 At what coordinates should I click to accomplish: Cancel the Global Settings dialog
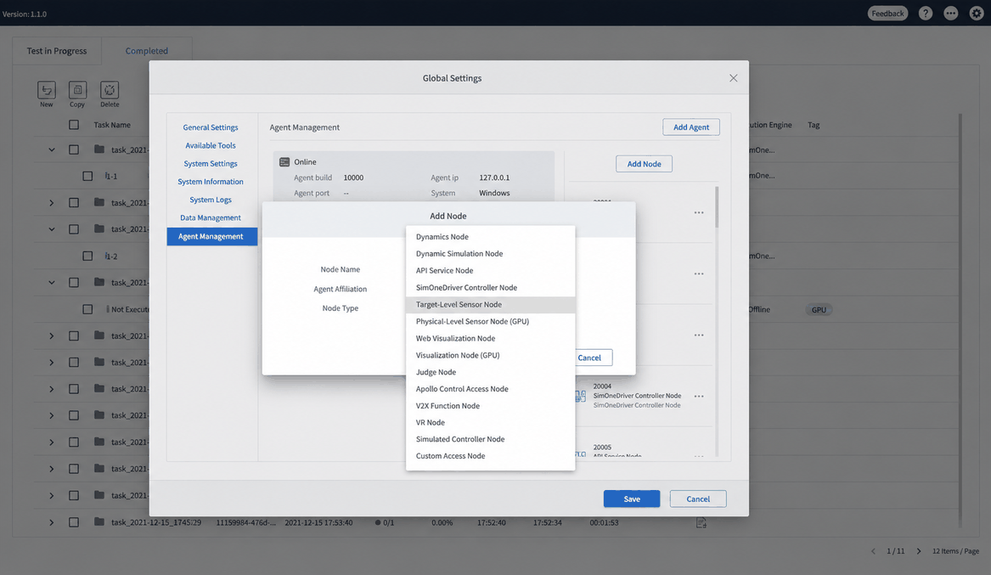(x=698, y=499)
